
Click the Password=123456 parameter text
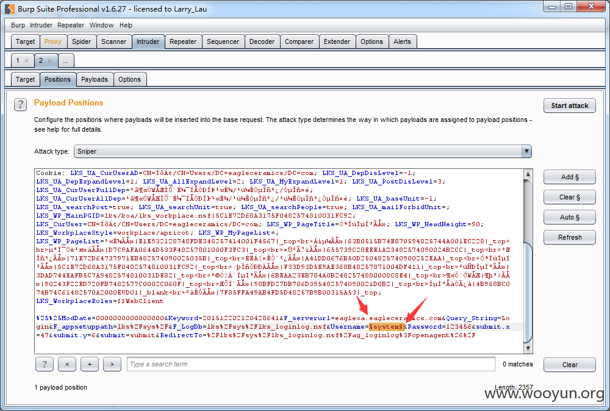(439, 327)
